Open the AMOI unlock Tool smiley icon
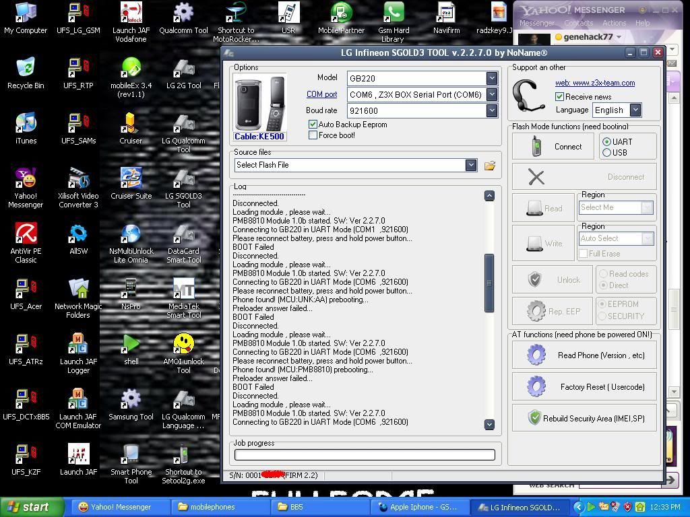The height and width of the screenshot is (517, 690). pyautogui.click(x=183, y=353)
